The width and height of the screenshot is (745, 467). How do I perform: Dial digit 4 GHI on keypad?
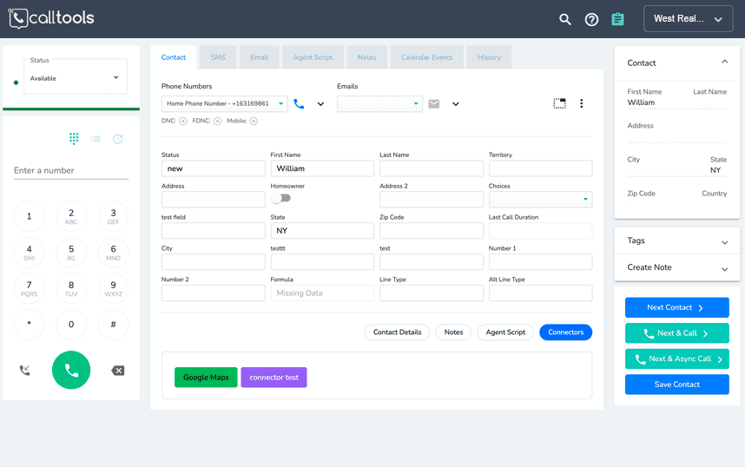(29, 253)
